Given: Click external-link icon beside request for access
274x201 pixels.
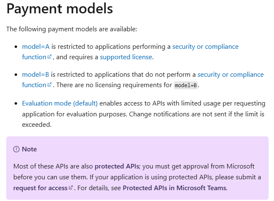Looking at the screenshot, I should [71, 188].
